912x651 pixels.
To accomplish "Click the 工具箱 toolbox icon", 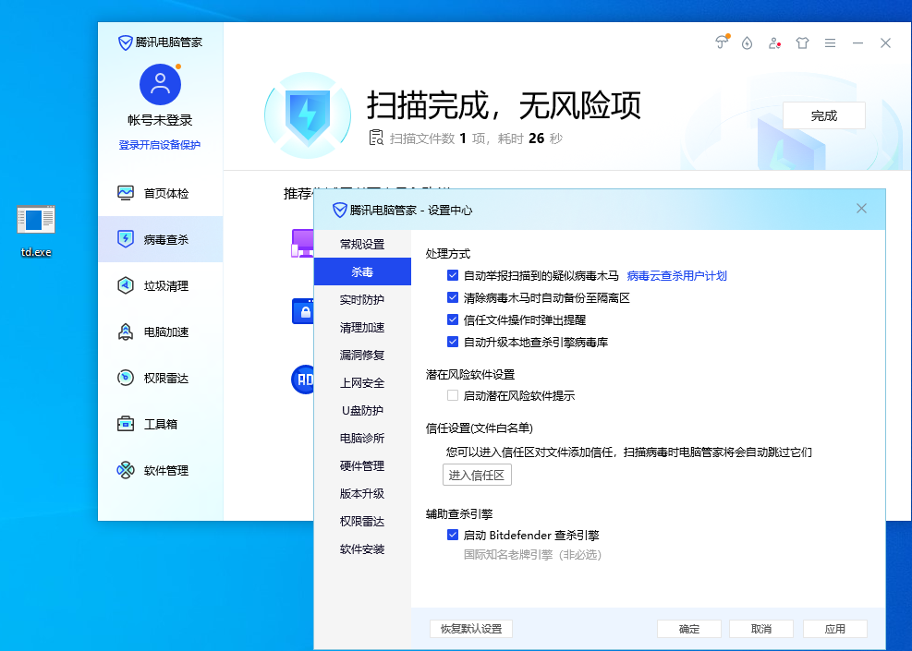I will pyautogui.click(x=126, y=425).
